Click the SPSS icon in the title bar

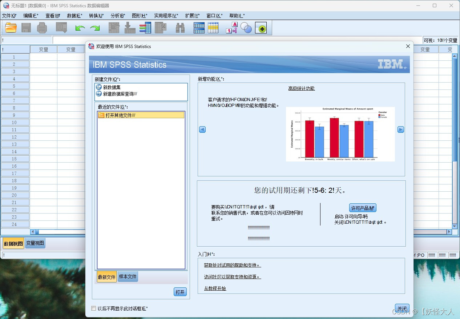[6, 5]
